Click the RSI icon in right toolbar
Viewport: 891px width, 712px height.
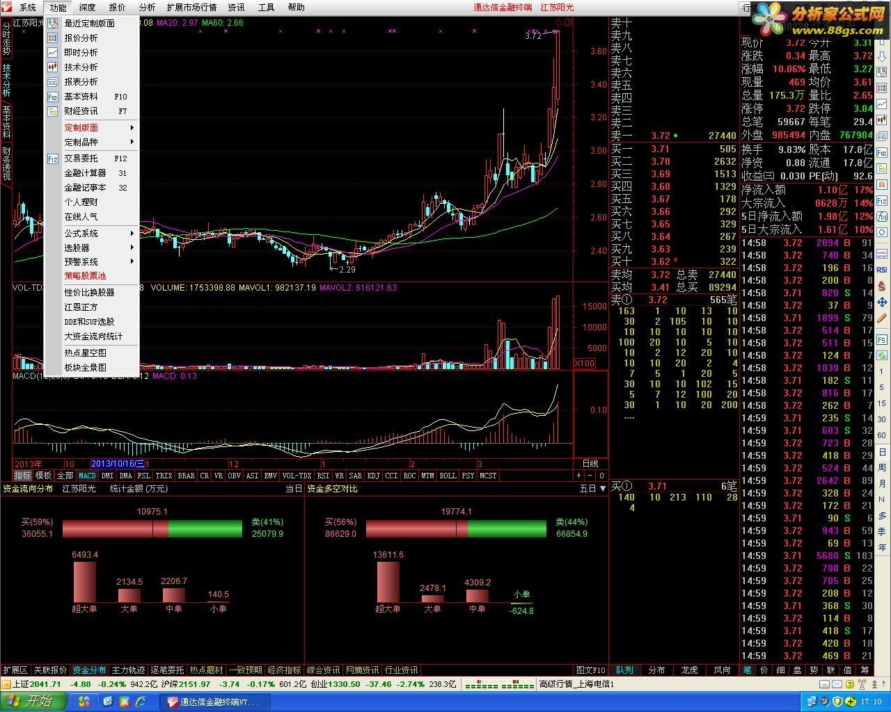coord(882,269)
